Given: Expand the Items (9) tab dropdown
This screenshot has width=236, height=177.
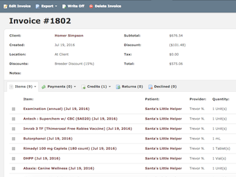Looking at the screenshot, I should tap(35, 87).
